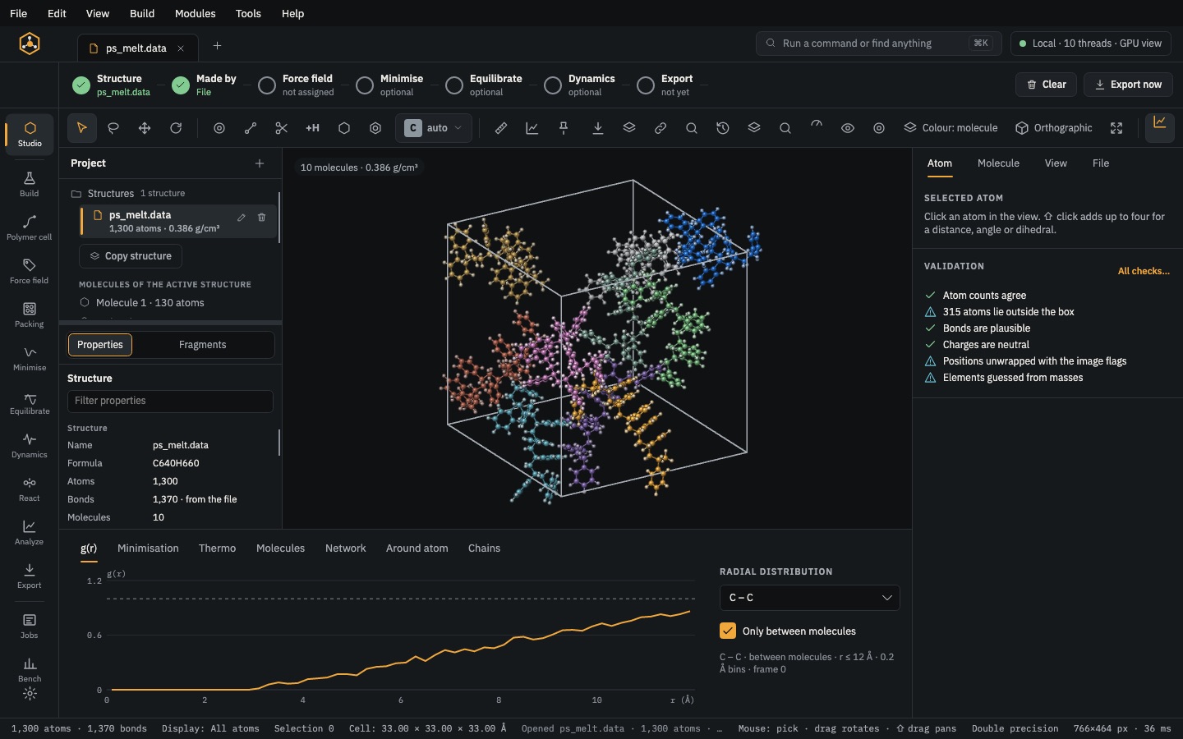Open the Studio workspace in sidebar
Viewport: 1183px width, 739px height.
(30, 134)
